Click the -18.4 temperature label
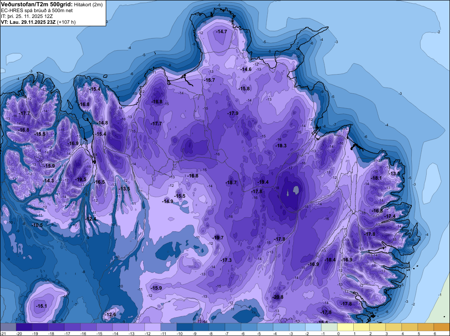This screenshot has height=336, width=450. [x=330, y=260]
